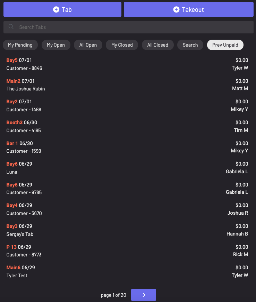256x302 pixels.
Task: Select the My Closed filter
Action: tap(122, 45)
